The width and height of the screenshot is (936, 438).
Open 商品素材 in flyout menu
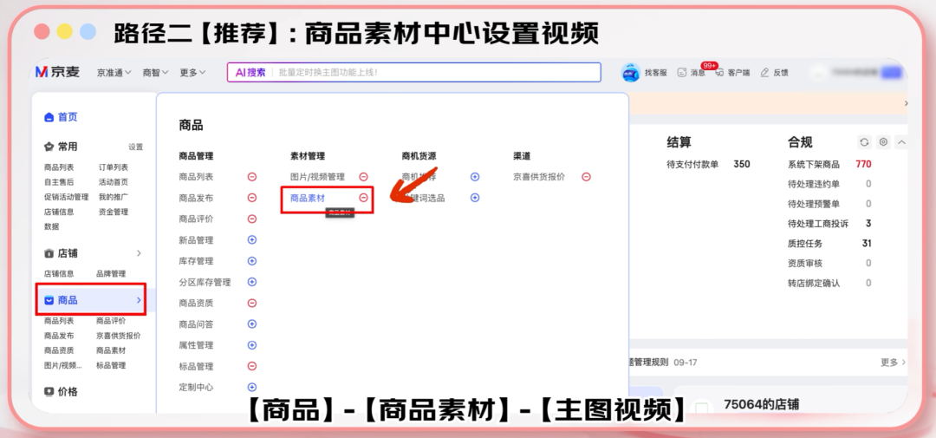pos(308,198)
